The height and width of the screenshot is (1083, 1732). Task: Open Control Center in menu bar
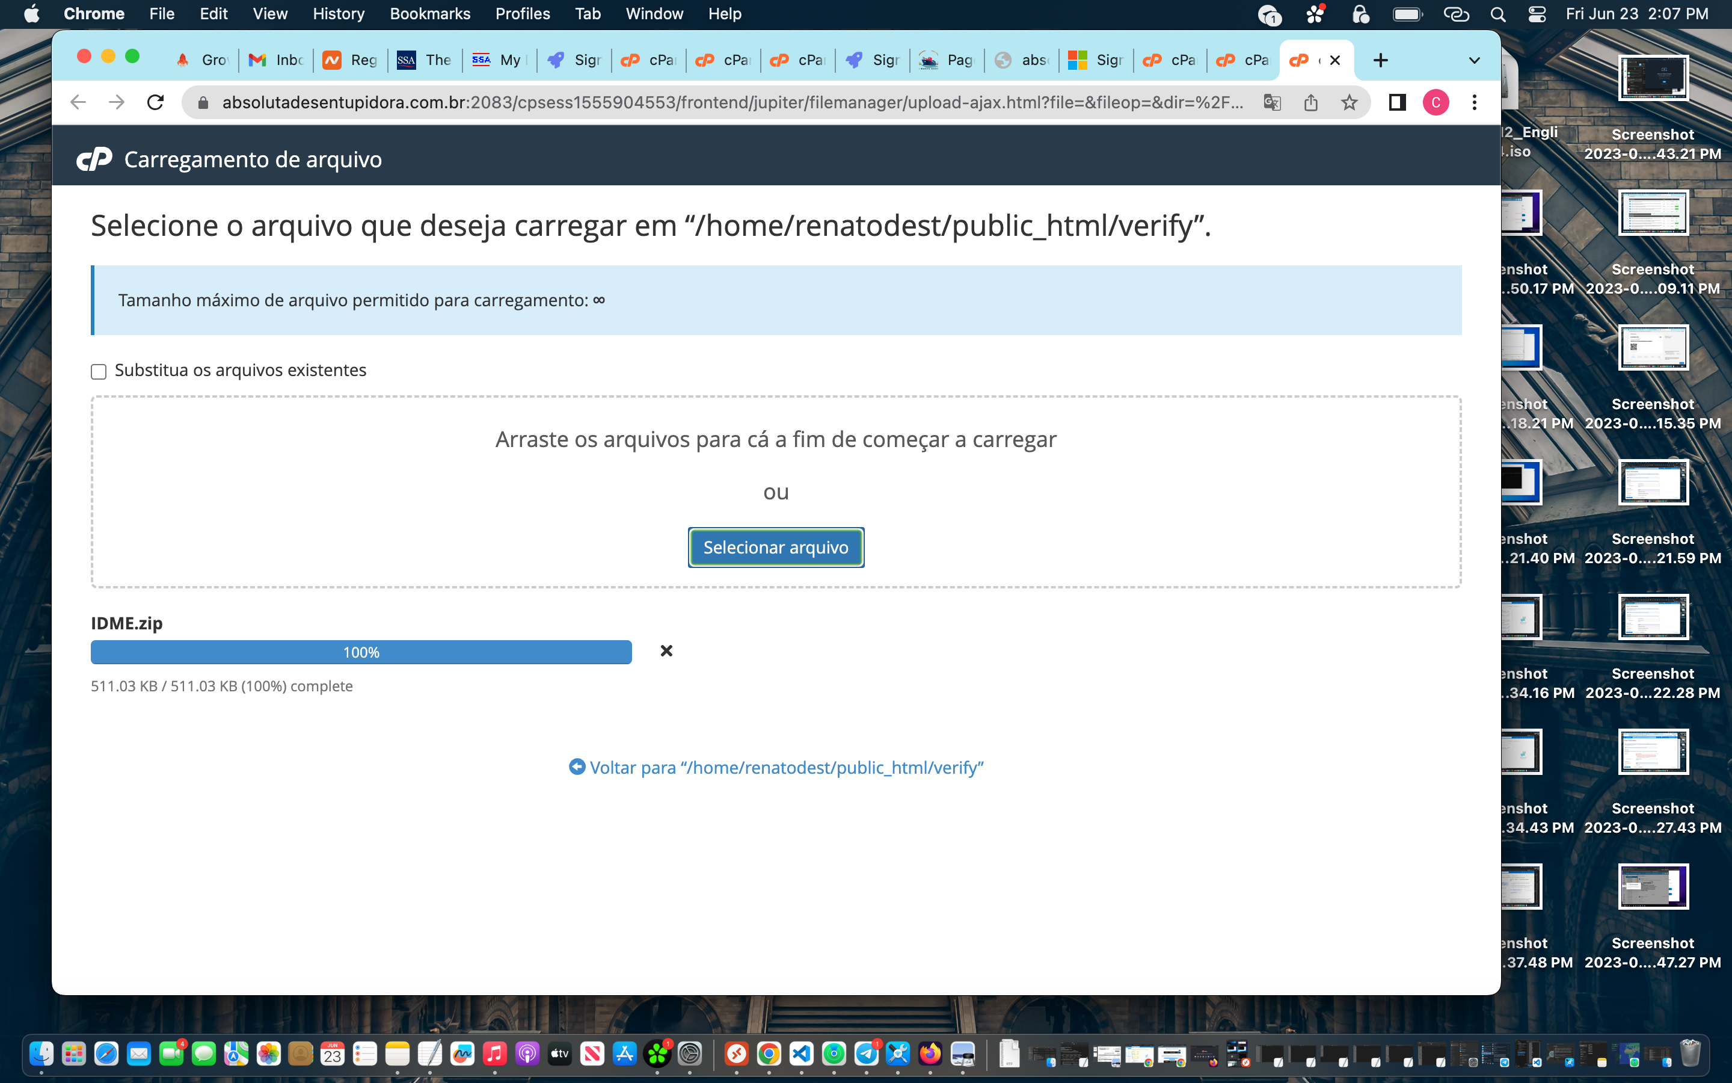[1537, 14]
